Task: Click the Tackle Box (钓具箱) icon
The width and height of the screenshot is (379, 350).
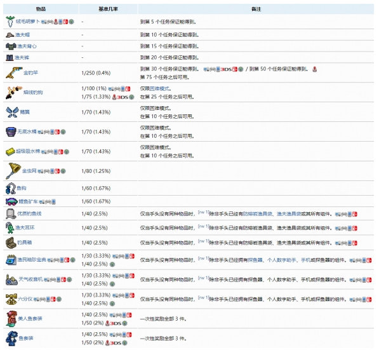Action: tap(11, 243)
